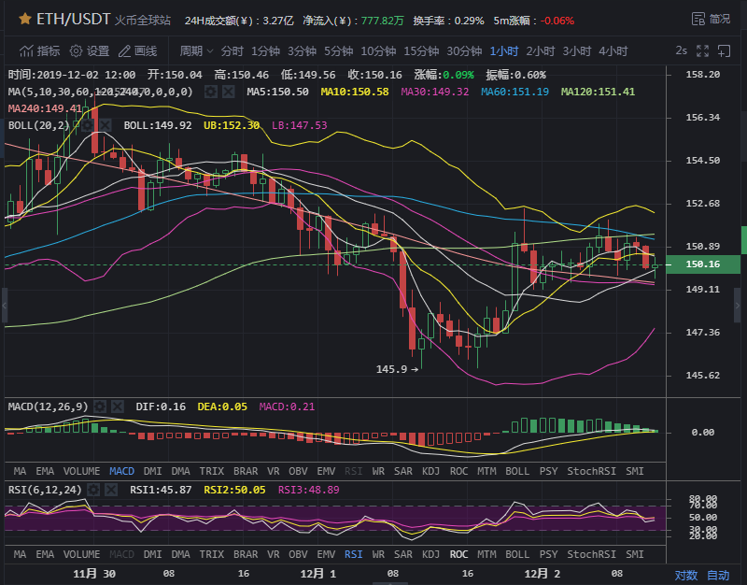
Task: Open settings gear for RSI(6,12,24)
Action: point(93,490)
